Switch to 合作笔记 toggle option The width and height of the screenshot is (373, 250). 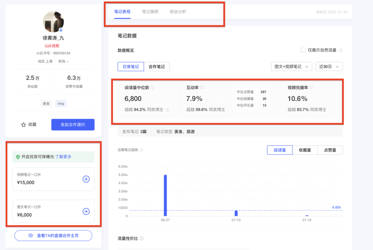[156, 67]
